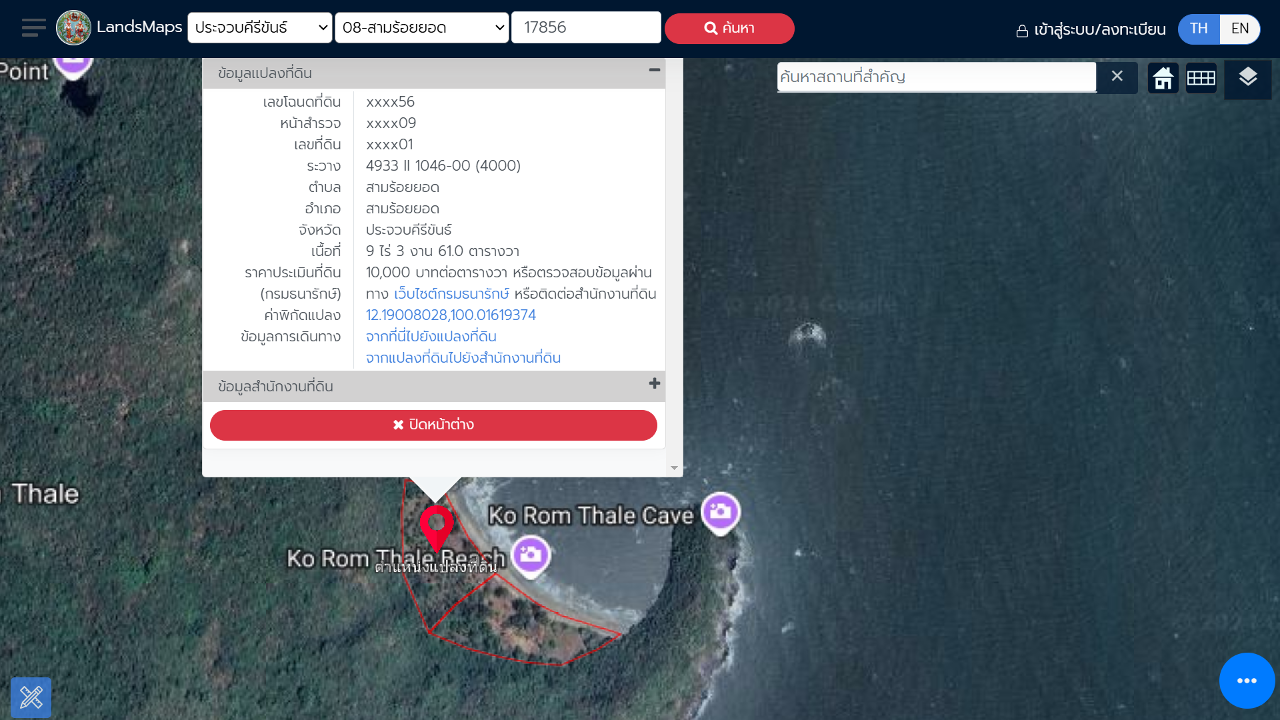Open the district dropdown 08-สามร้อยยอด
1280x720 pixels.
(422, 28)
